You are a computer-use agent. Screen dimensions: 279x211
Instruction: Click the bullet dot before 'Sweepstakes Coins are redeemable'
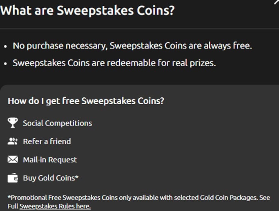coord(5,64)
